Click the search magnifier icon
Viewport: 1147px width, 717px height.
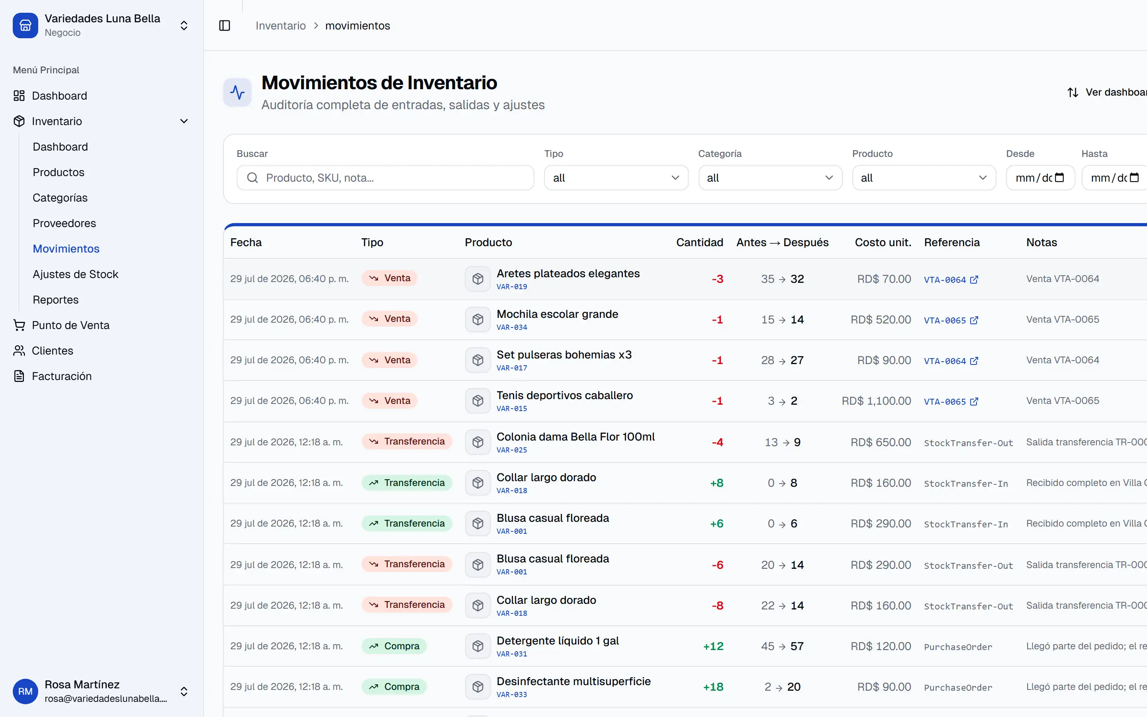252,178
